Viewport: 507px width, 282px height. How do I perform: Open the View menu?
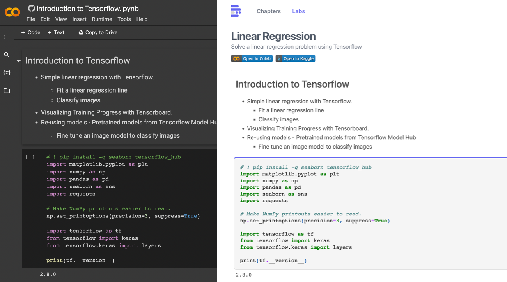[x=61, y=19]
